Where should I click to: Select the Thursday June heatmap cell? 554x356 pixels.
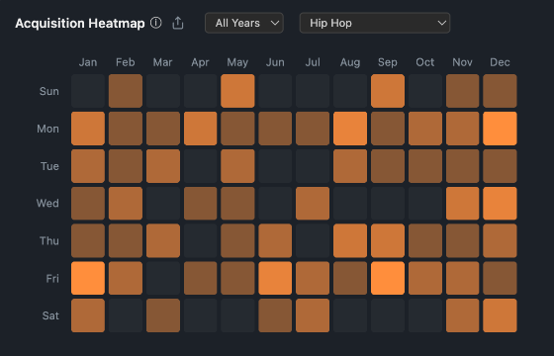point(275,241)
